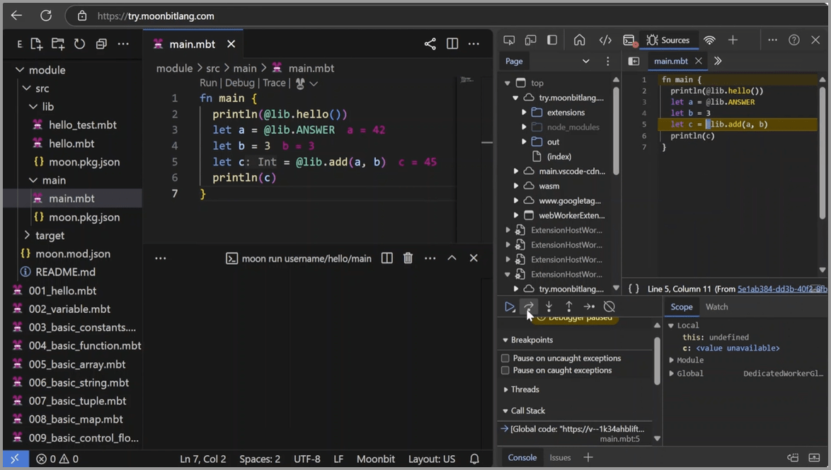
Task: Click the Trace code lens
Action: click(274, 84)
